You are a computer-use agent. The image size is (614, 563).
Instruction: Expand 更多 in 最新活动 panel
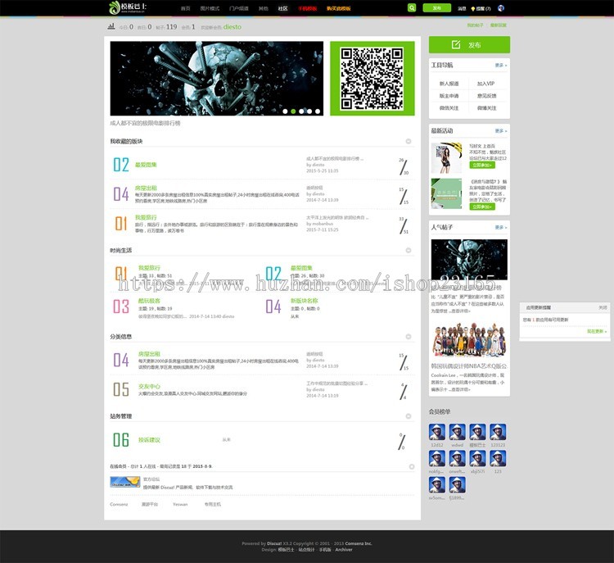tap(501, 131)
